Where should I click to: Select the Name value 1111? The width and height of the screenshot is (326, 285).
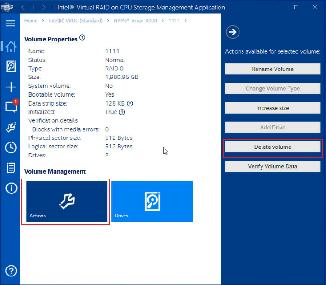click(112, 51)
